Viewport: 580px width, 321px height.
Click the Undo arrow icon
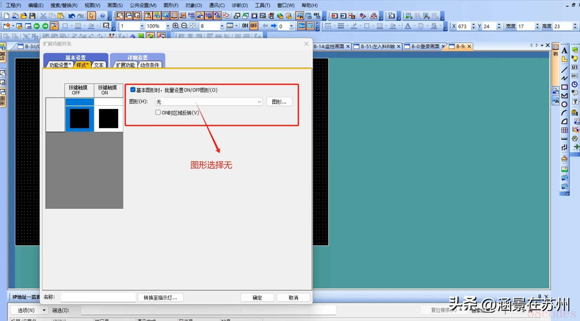coord(71,16)
